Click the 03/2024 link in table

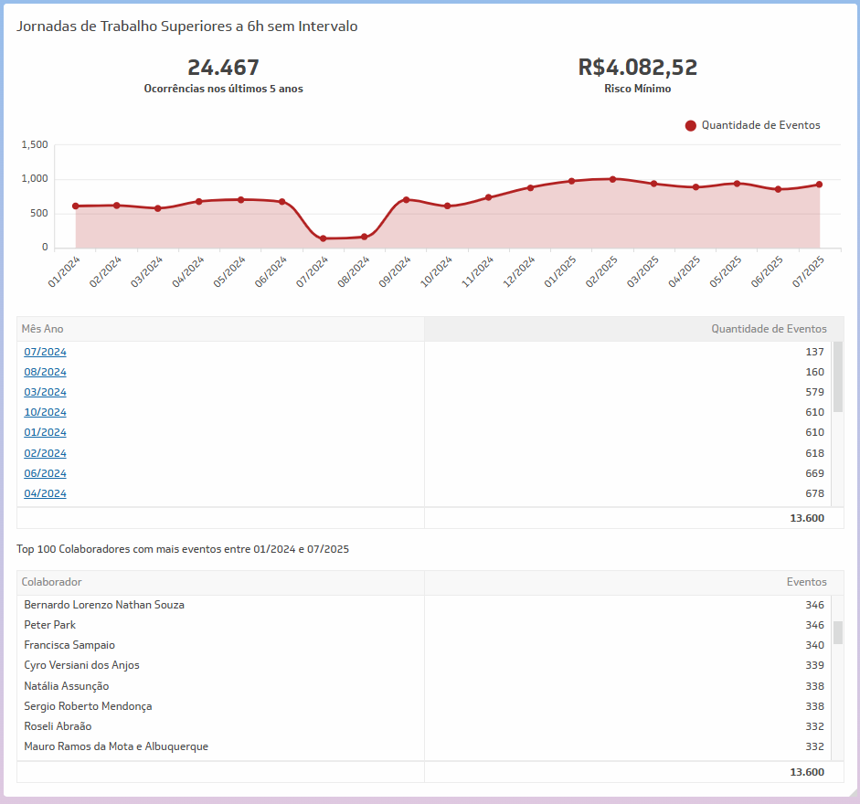45,392
